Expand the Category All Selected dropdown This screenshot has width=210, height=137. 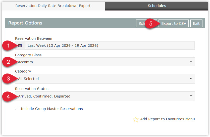pos(105,79)
